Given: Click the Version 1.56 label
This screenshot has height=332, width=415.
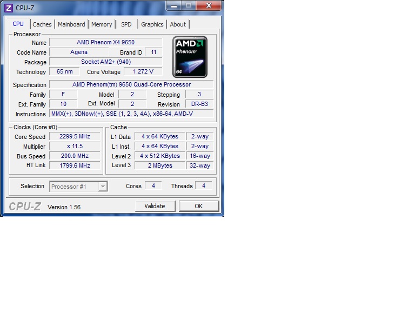Looking at the screenshot, I should point(64,207).
